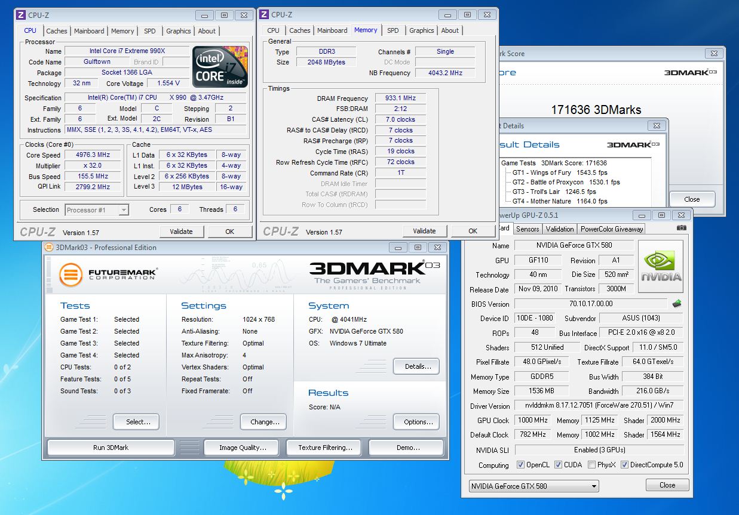Image resolution: width=739 pixels, height=515 pixels.
Task: Enable the PhysX checkbox
Action: (591, 465)
